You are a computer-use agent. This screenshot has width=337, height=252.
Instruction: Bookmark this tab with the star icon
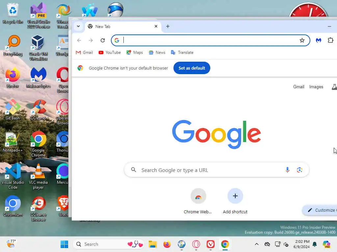pos(302,40)
